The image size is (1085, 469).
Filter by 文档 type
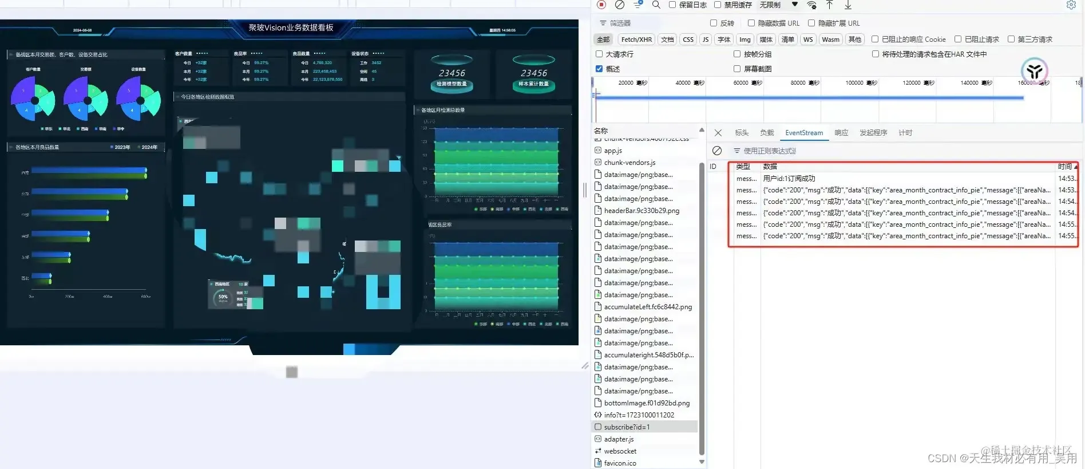click(667, 40)
